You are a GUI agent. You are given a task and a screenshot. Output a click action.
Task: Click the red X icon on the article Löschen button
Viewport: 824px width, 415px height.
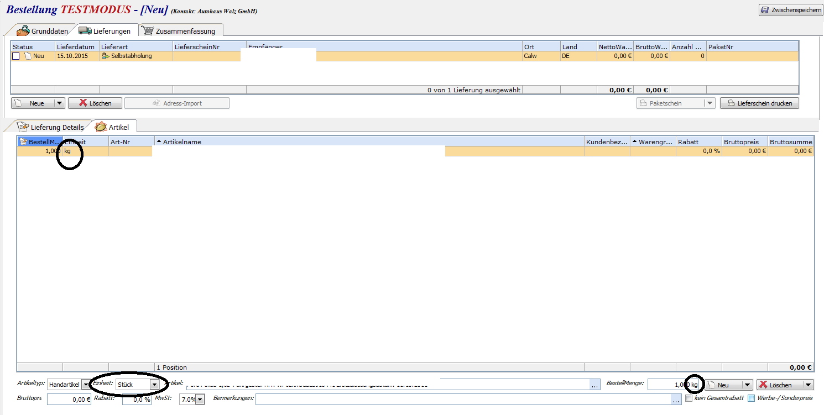pyautogui.click(x=763, y=385)
